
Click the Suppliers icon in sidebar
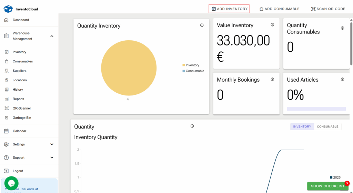[7, 71]
